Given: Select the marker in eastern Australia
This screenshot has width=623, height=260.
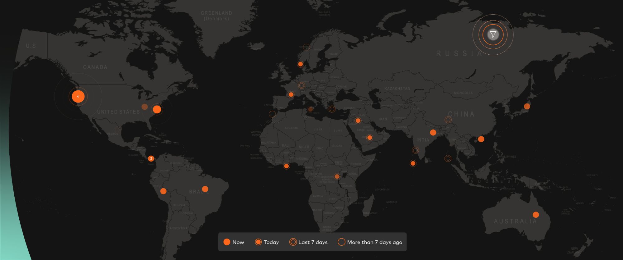Looking at the screenshot, I should pos(536,215).
